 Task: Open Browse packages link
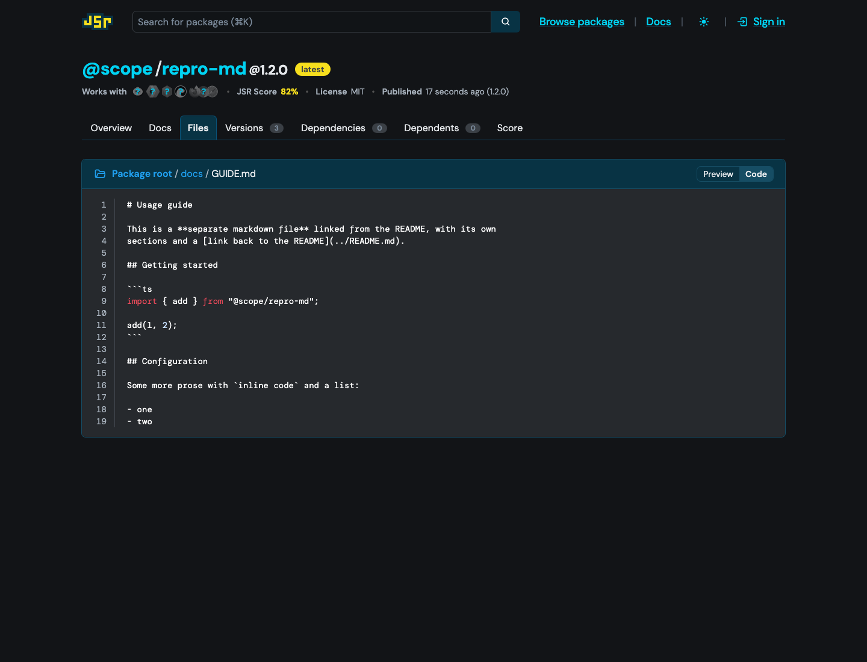(x=582, y=22)
